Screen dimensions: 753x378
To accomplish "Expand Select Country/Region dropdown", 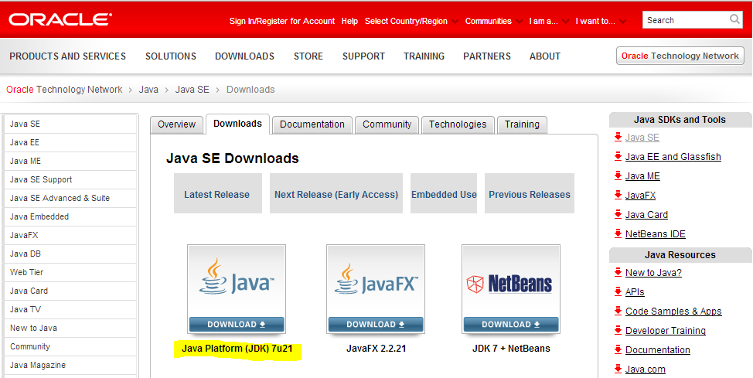I will coord(411,21).
